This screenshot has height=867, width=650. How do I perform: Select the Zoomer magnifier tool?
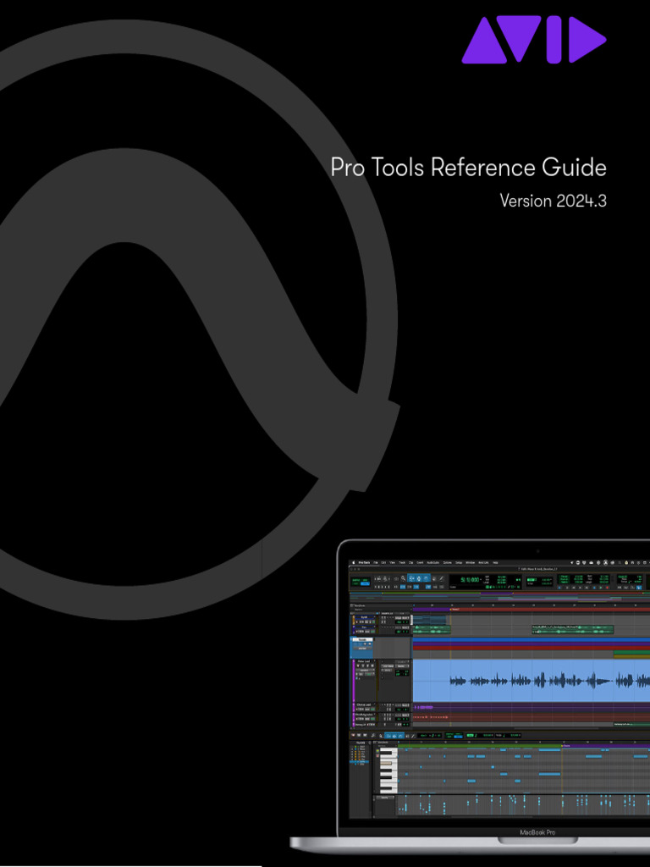pyautogui.click(x=403, y=579)
